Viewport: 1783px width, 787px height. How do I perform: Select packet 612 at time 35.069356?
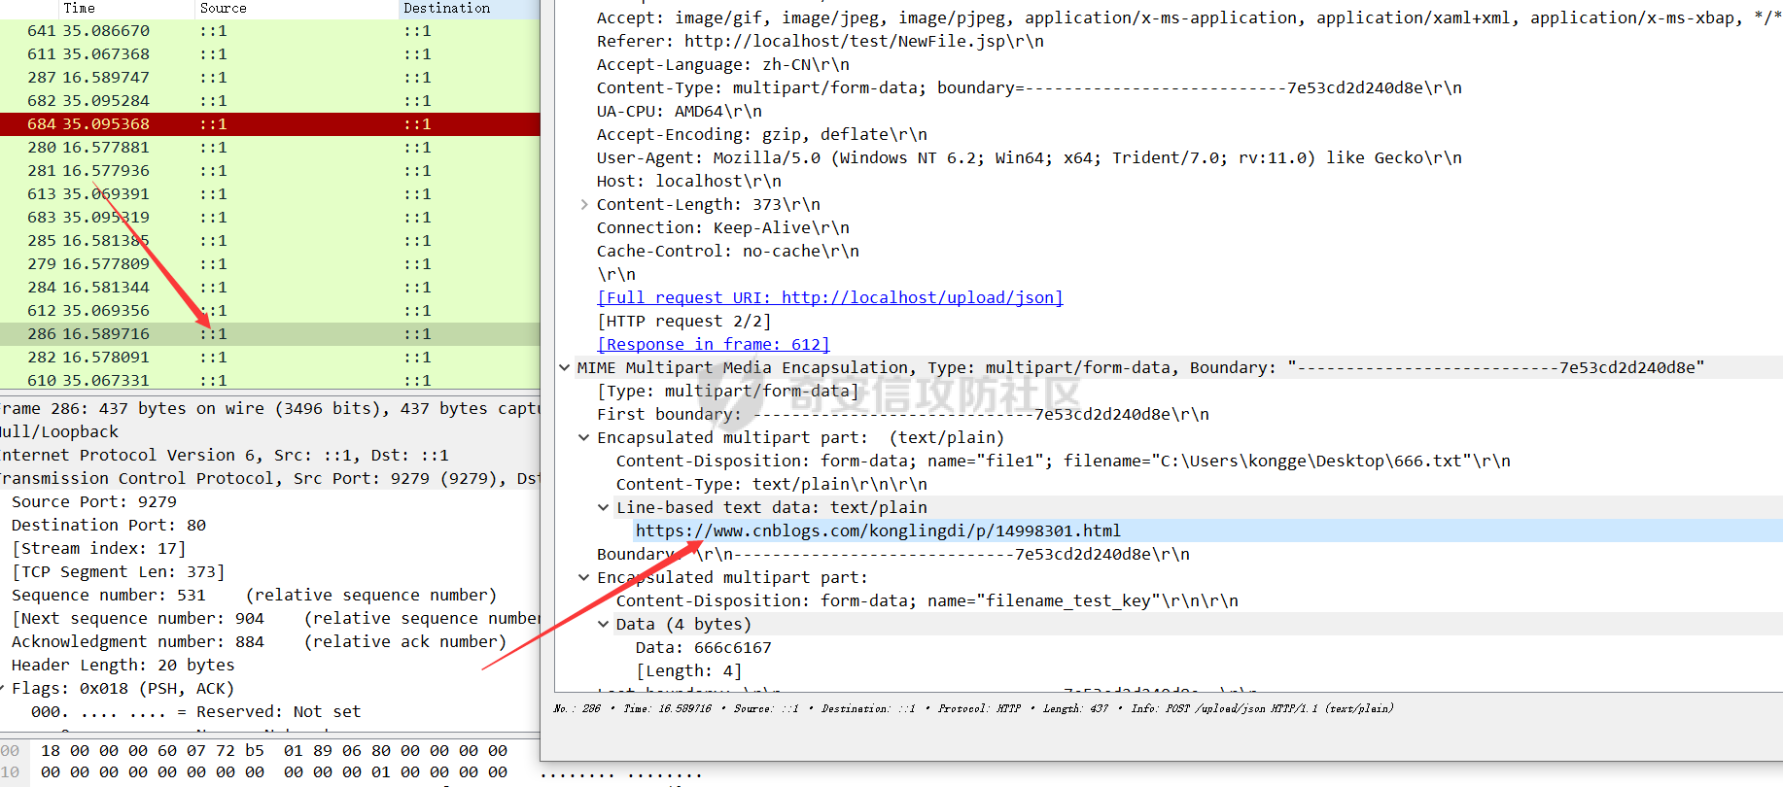click(270, 311)
